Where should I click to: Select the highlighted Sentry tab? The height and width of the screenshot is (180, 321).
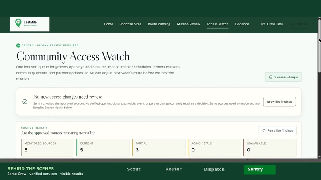click(259, 170)
